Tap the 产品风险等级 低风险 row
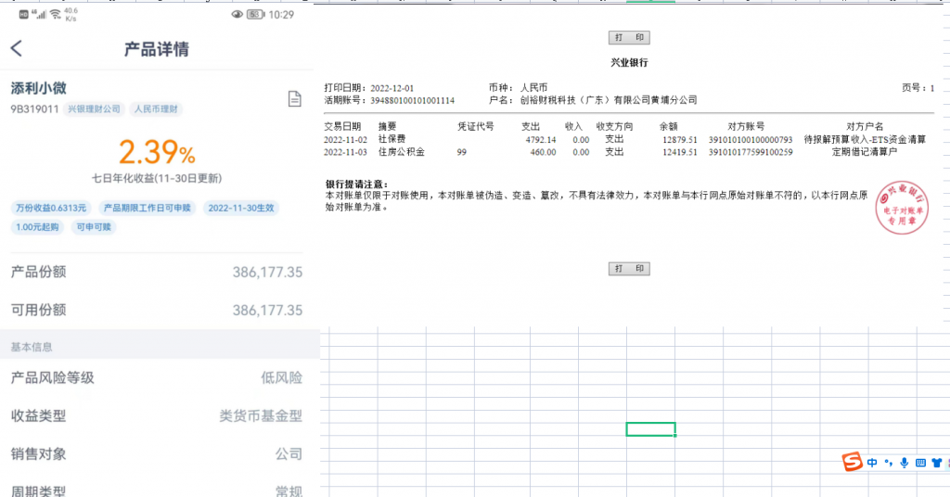This screenshot has height=497, width=950. [156, 377]
